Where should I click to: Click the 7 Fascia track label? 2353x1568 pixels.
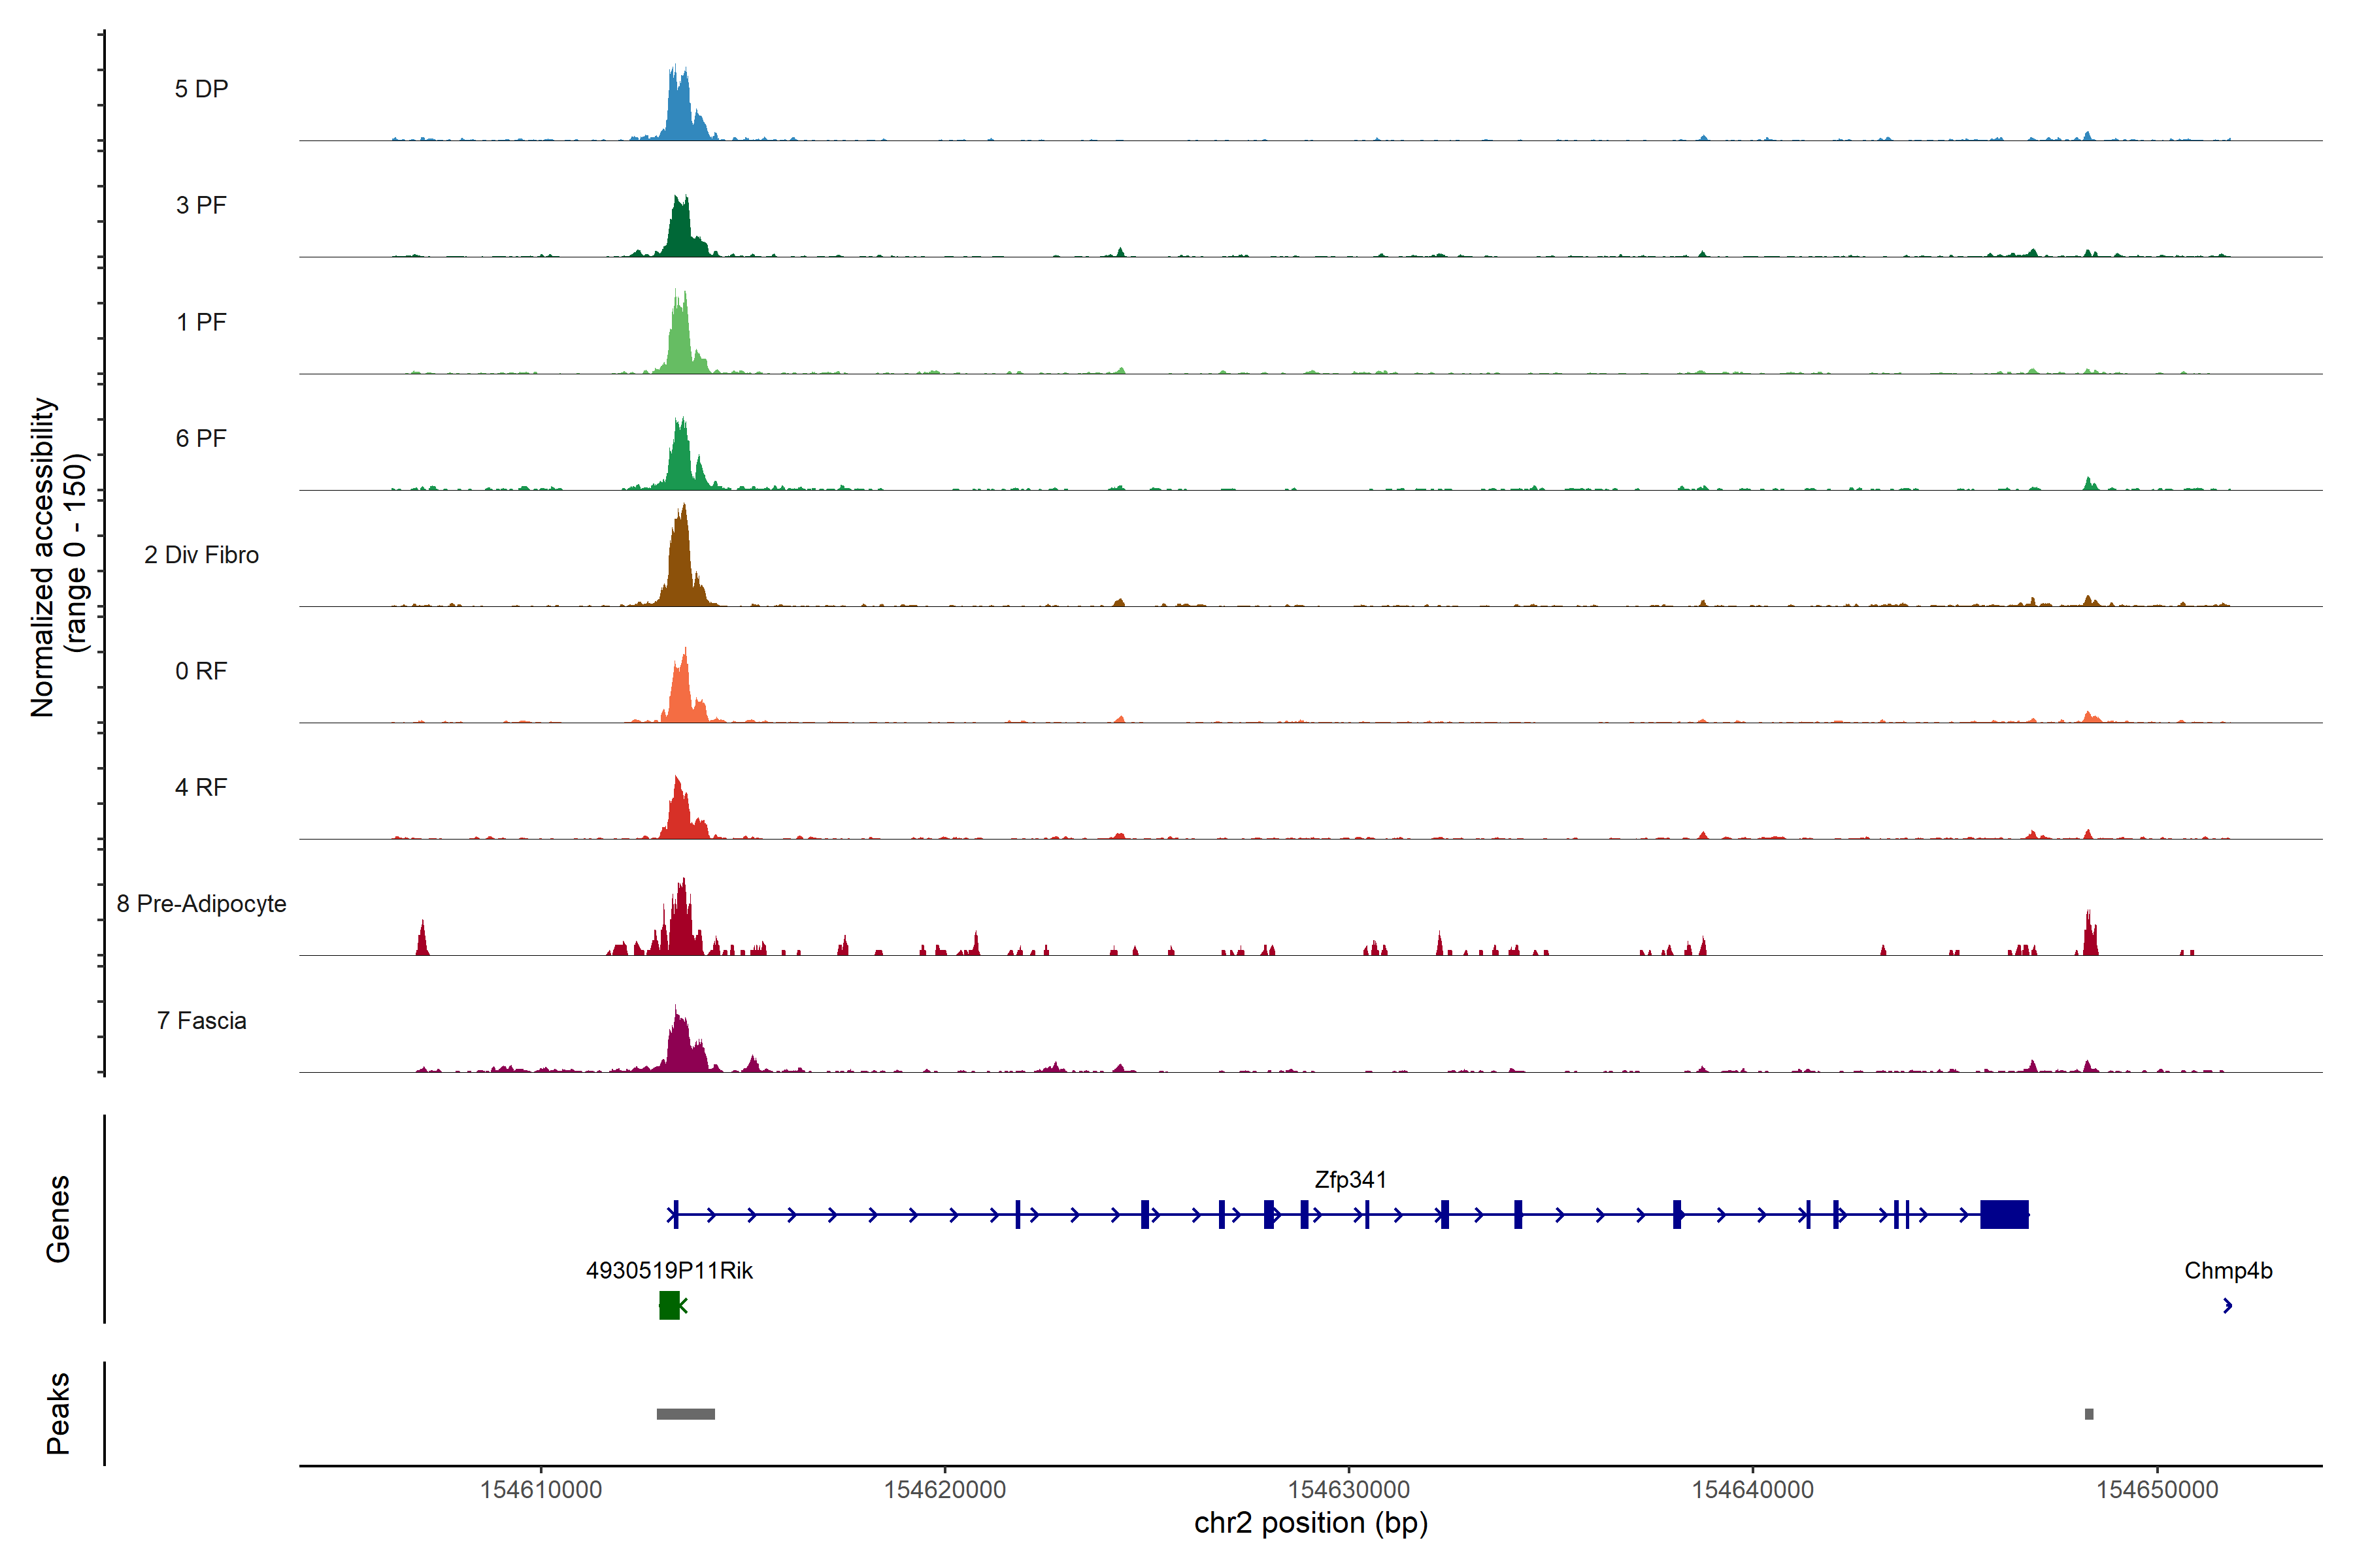[x=201, y=1020]
